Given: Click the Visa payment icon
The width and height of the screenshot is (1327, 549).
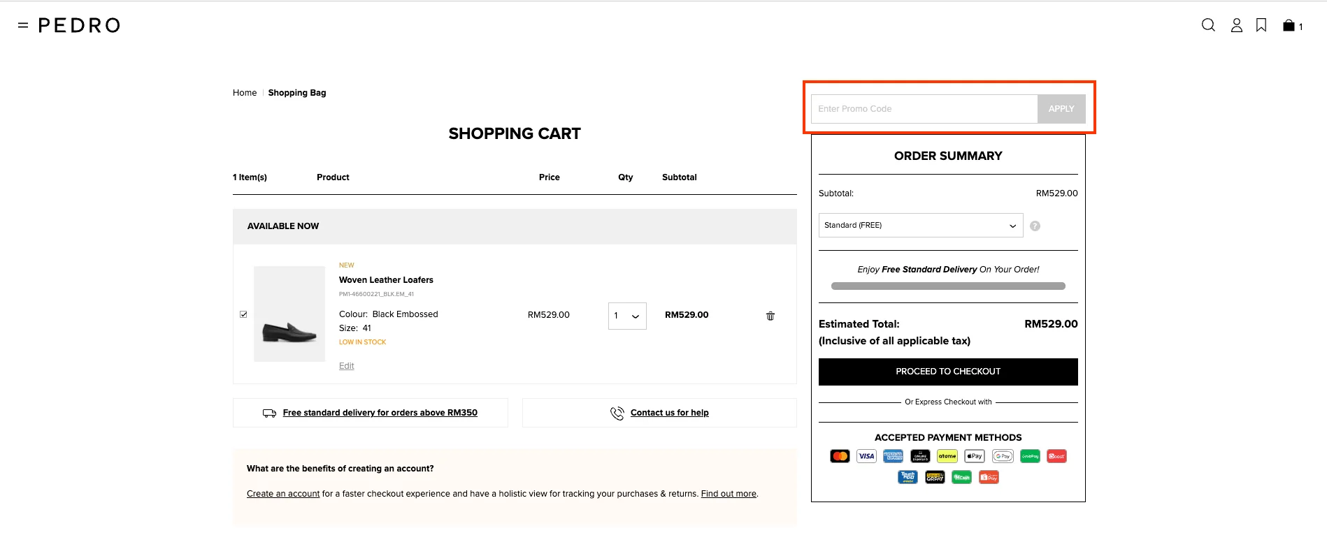Looking at the screenshot, I should (867, 456).
